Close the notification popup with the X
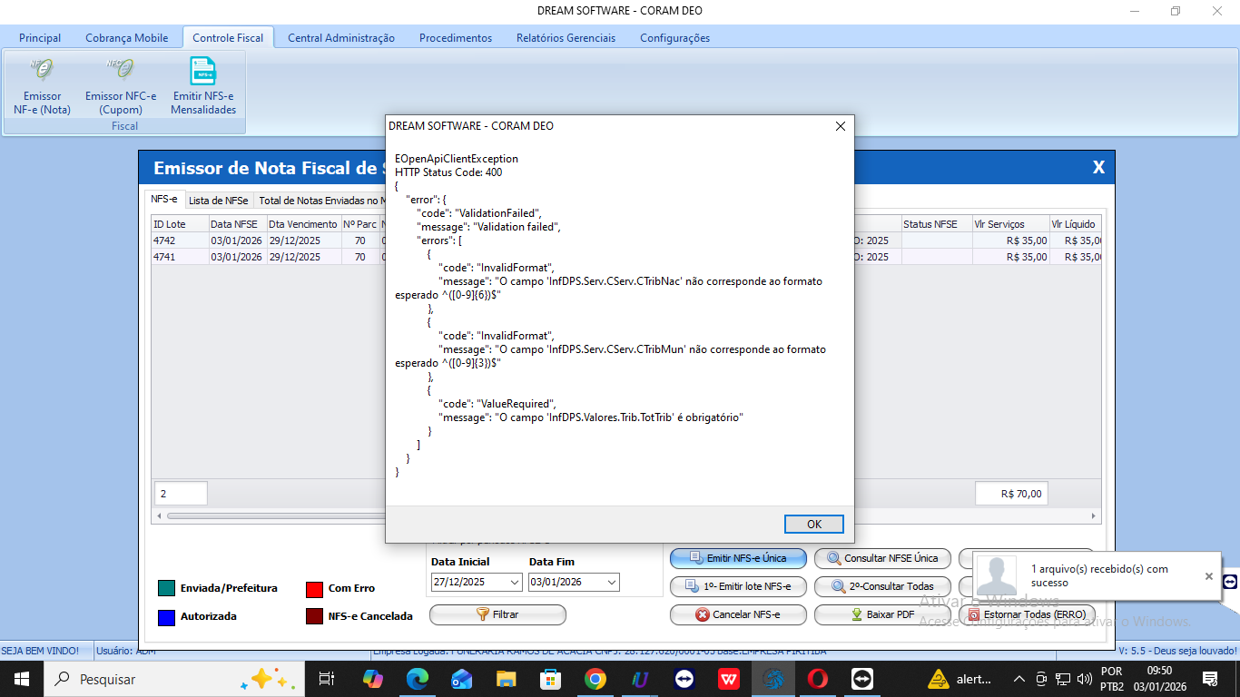This screenshot has height=697, width=1240. coord(1208,576)
